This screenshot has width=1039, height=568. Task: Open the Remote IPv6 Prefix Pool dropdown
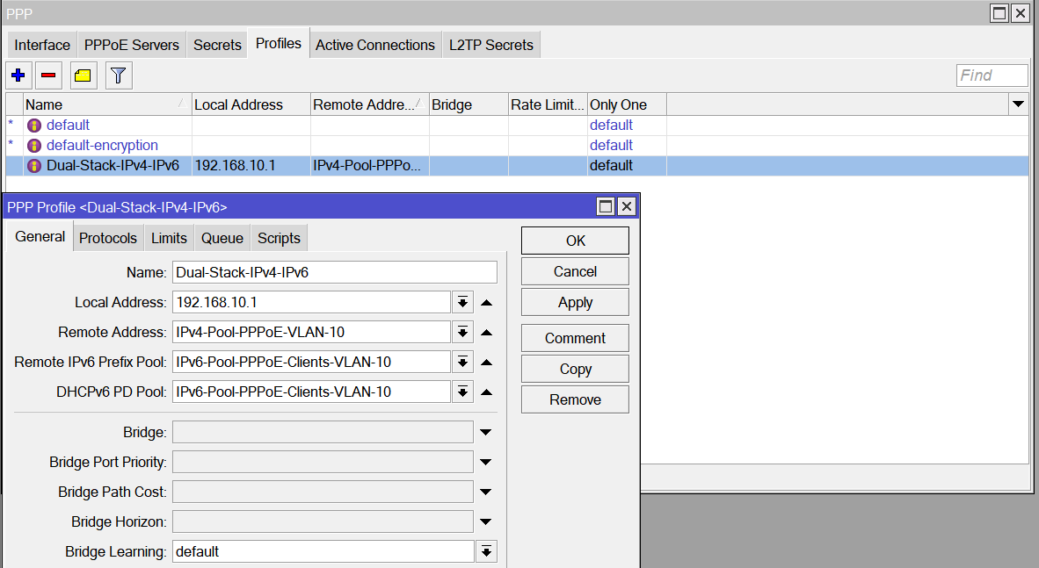(x=462, y=363)
